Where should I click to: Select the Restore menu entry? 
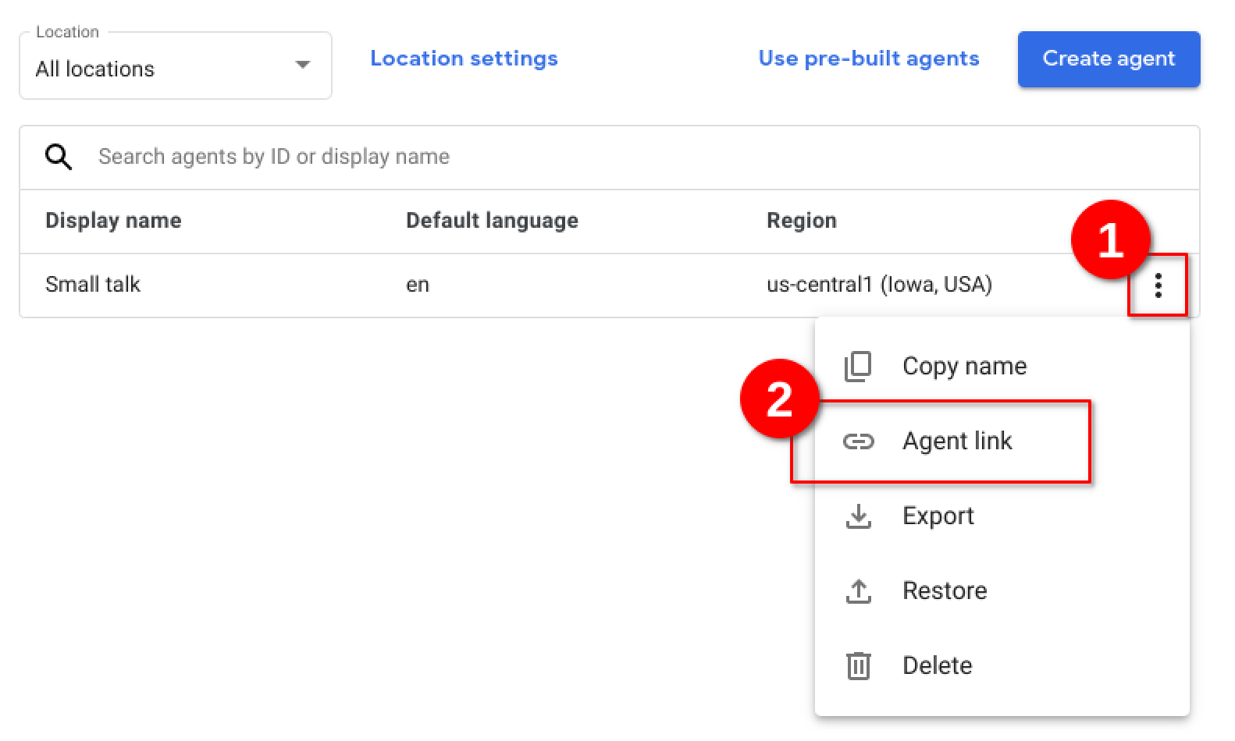coord(1002,591)
